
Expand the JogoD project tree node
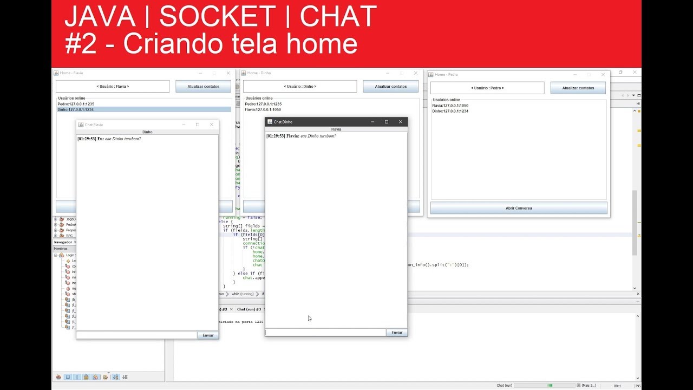click(x=55, y=219)
